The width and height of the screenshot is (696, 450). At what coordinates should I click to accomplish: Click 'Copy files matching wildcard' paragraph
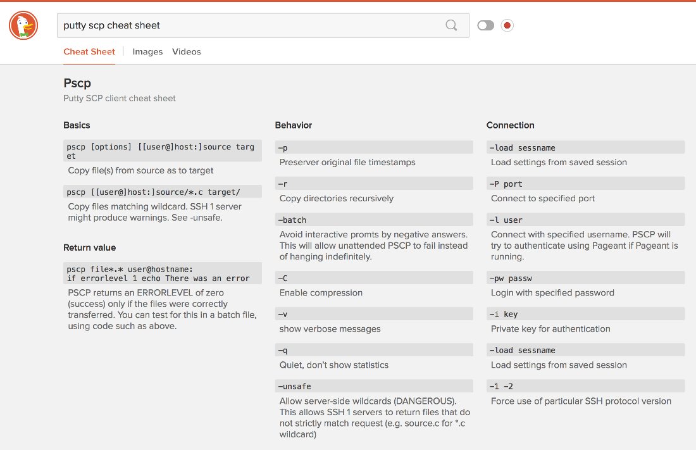pos(155,212)
